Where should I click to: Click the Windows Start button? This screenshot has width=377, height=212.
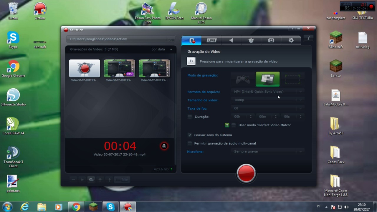coord(7,207)
